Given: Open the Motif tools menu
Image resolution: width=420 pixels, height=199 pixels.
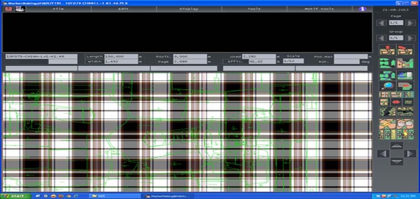Looking at the screenshot, I should [x=319, y=9].
